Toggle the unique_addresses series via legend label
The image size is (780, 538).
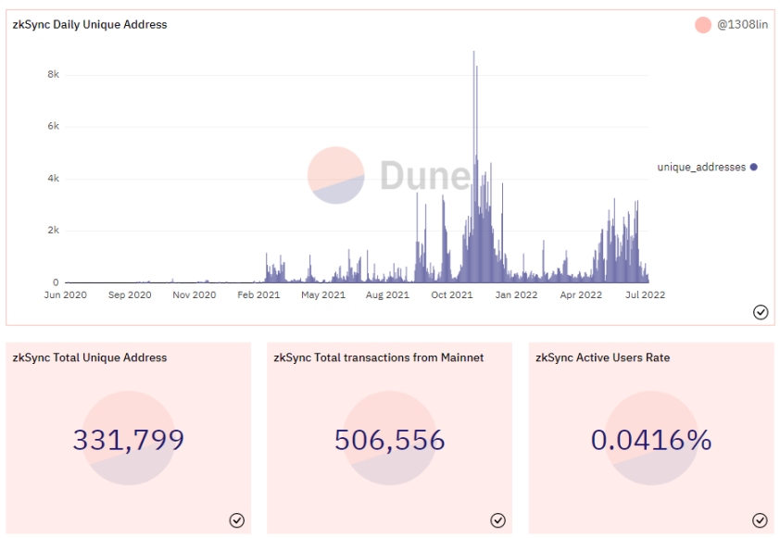pos(701,168)
